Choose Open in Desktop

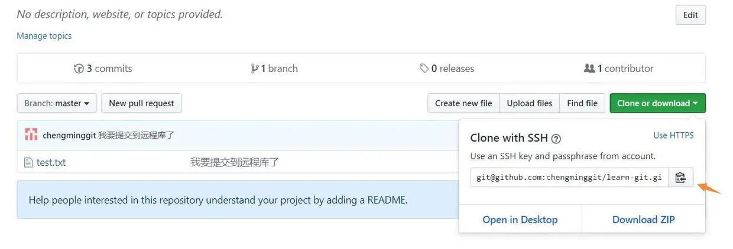(x=520, y=219)
